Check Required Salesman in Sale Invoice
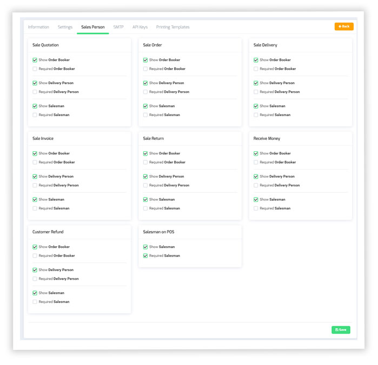This screenshot has width=378, height=365. [x=35, y=208]
